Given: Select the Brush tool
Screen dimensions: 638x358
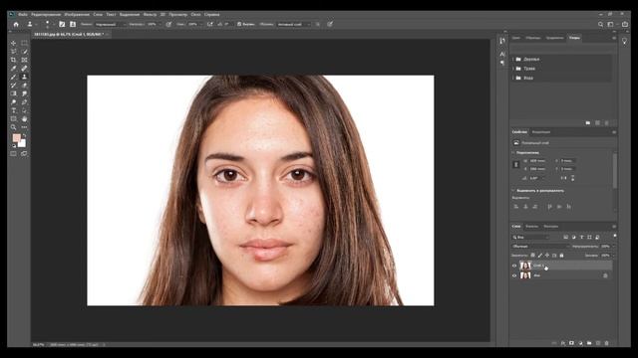Looking at the screenshot, I should pyautogui.click(x=13, y=77).
